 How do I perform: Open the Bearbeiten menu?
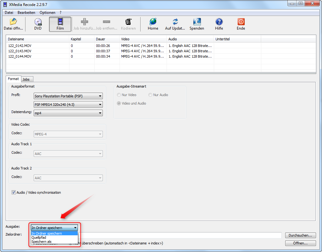point(26,13)
